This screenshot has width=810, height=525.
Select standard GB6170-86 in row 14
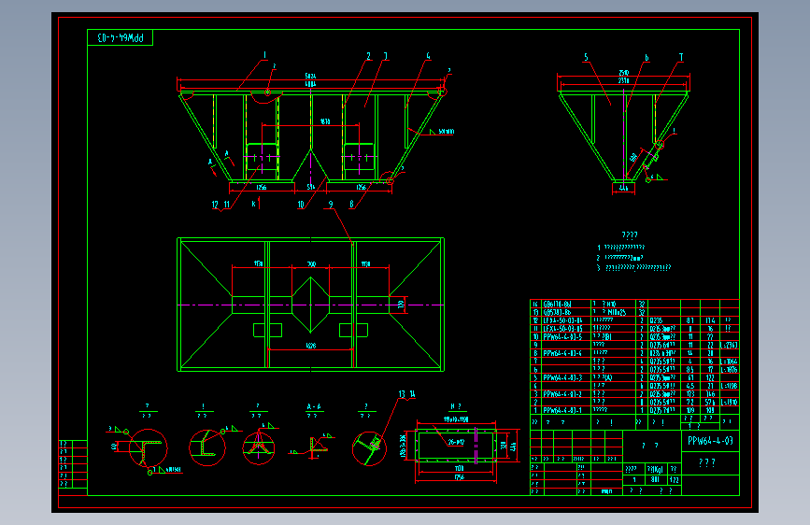click(557, 305)
